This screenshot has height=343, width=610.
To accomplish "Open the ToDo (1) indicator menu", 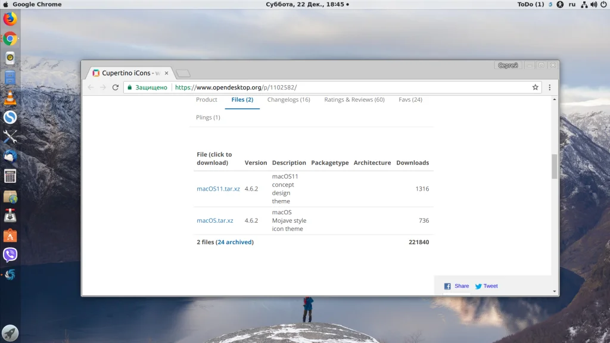I will [531, 4].
